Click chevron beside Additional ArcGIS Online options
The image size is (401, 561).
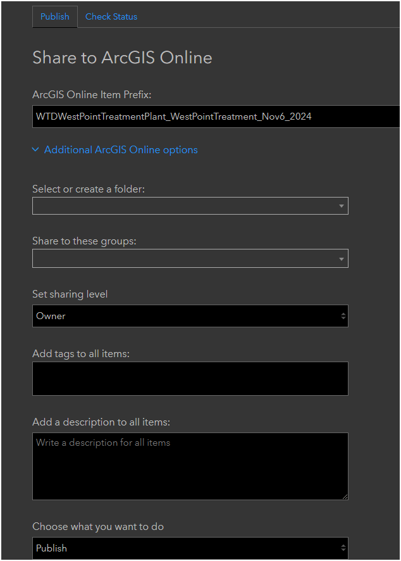tap(35, 149)
